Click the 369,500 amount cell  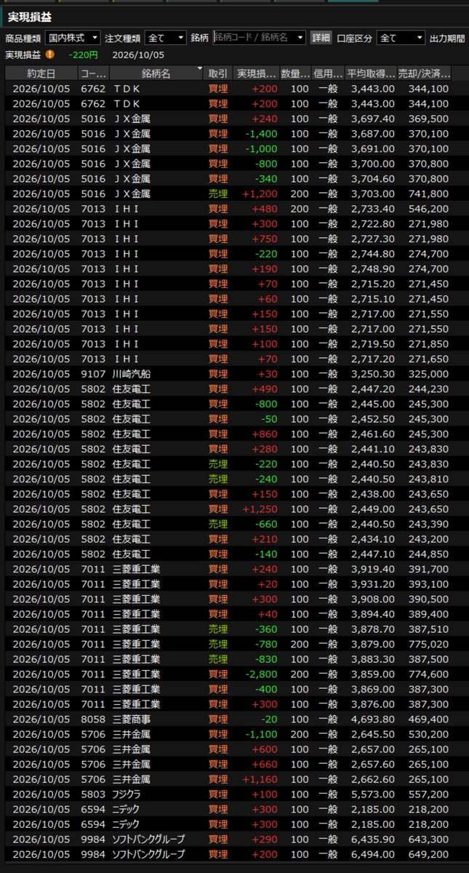430,119
